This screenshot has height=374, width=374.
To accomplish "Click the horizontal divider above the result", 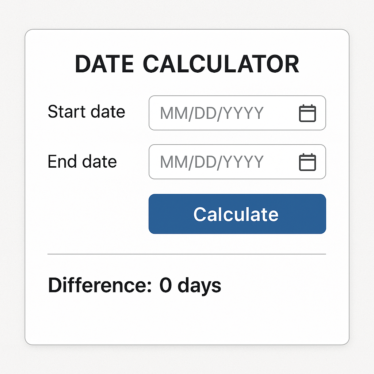I will click(186, 254).
